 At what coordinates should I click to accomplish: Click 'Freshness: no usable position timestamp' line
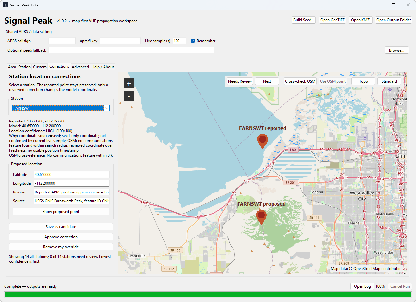point(44,150)
